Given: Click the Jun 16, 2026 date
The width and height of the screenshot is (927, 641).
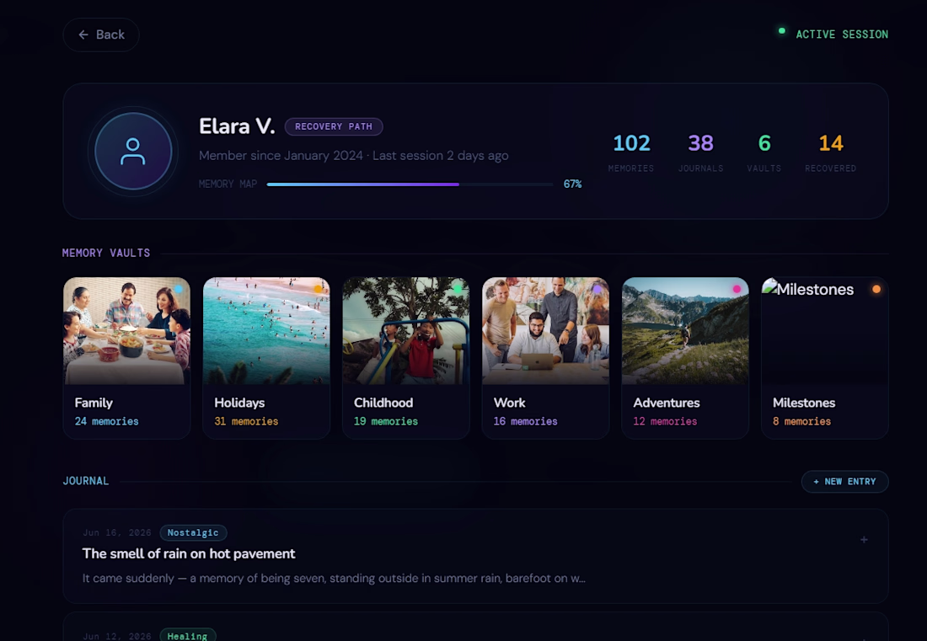Looking at the screenshot, I should click(x=117, y=532).
